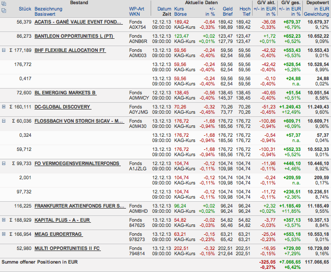Image resolution: width=331 pixels, height=272 pixels.
Task: Sort by the Kurs column header
Action: coord(179,9)
